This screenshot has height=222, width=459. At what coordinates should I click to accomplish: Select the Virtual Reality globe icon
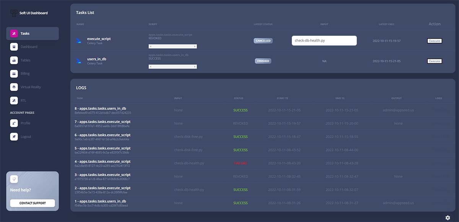[x=13, y=87]
